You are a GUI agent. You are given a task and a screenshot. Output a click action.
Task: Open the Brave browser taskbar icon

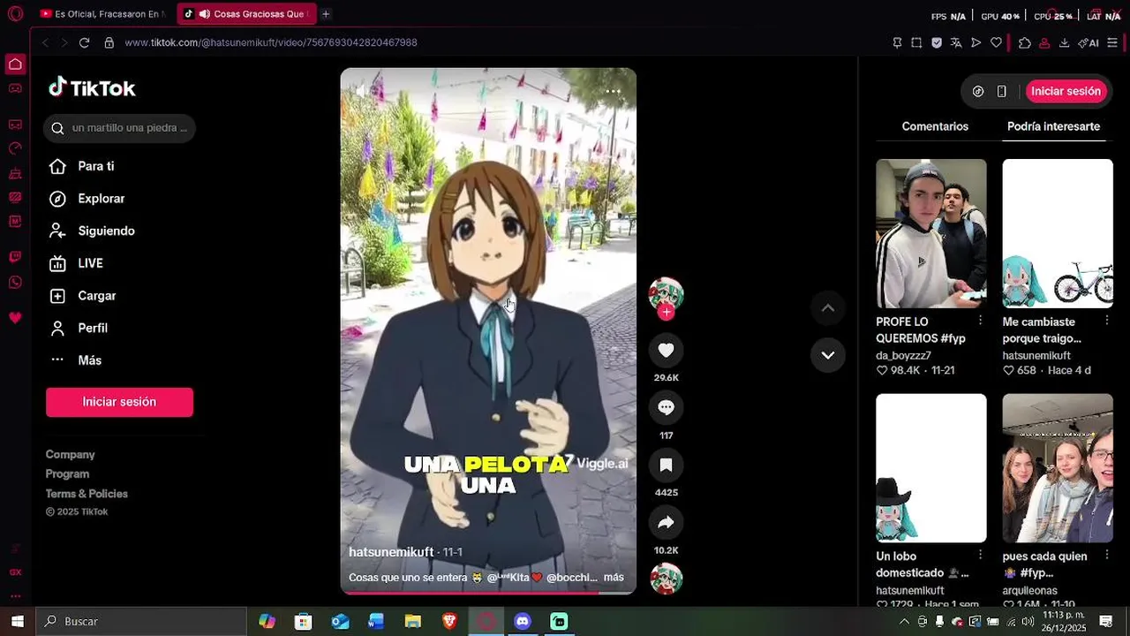(x=449, y=621)
